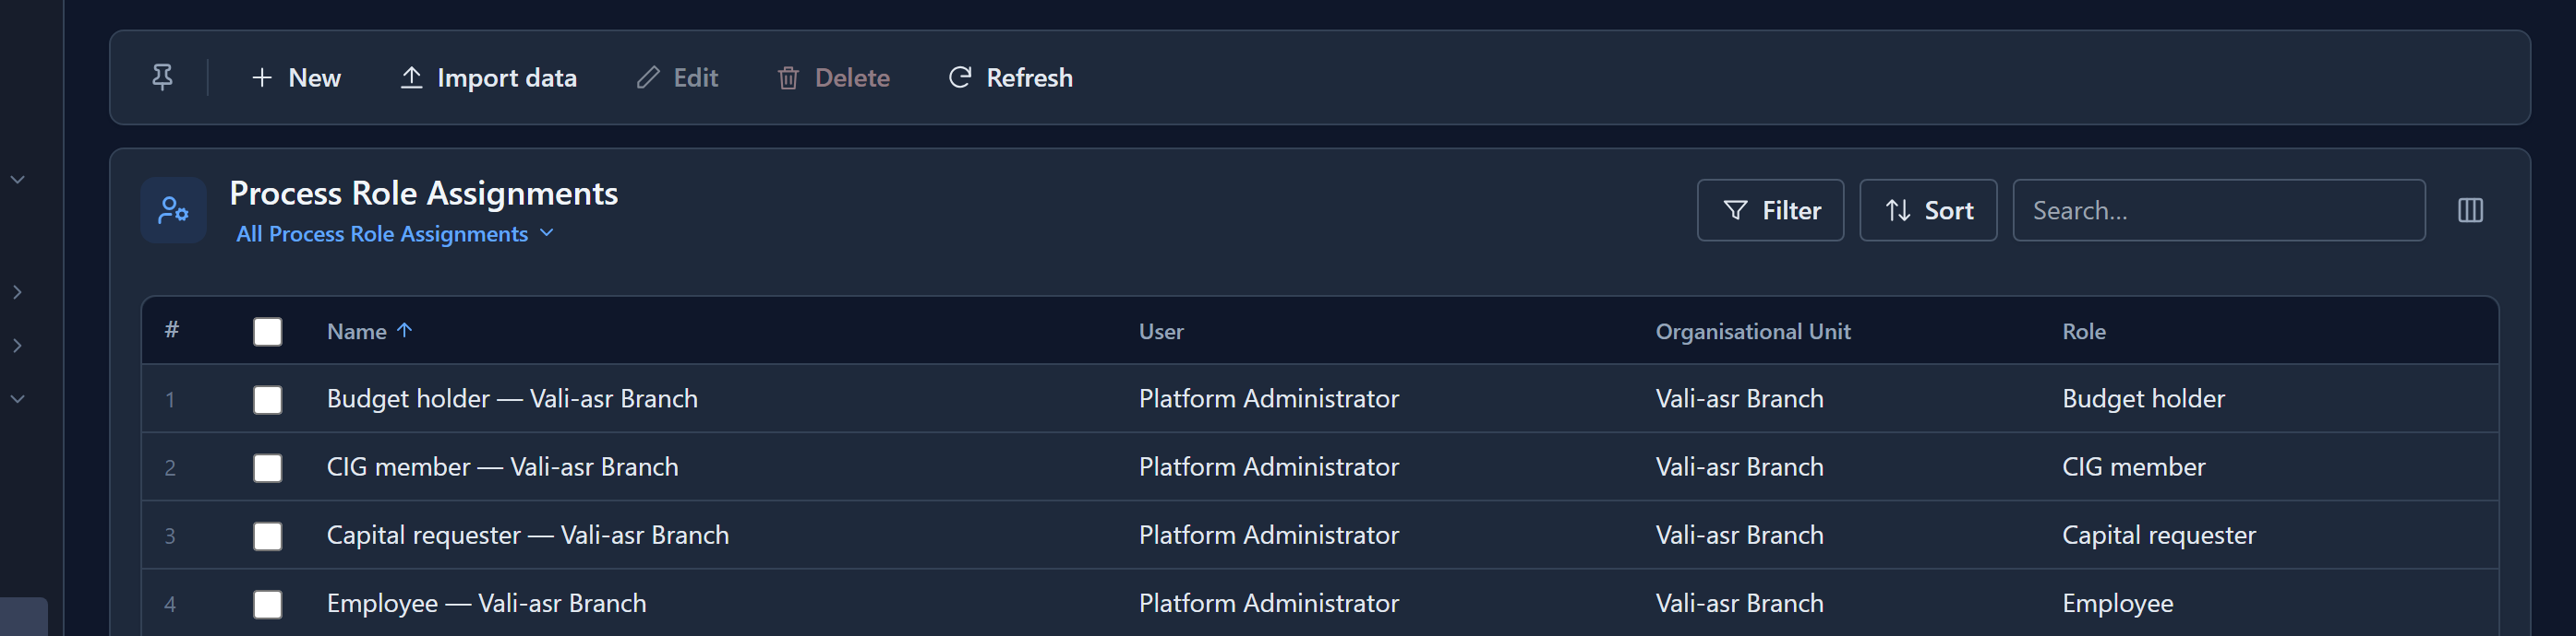Click Platform Administrator in Budget holder row
The height and width of the screenshot is (636, 2576).
click(x=1268, y=398)
